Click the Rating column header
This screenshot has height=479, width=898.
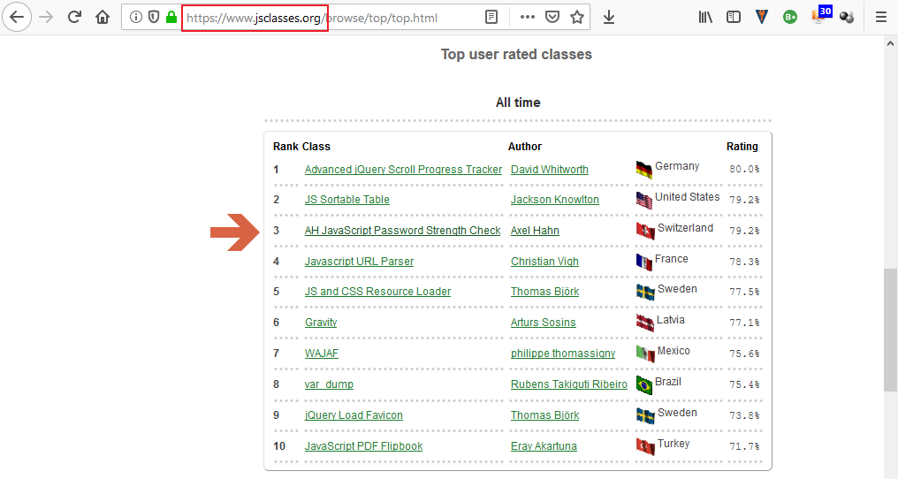click(x=742, y=147)
